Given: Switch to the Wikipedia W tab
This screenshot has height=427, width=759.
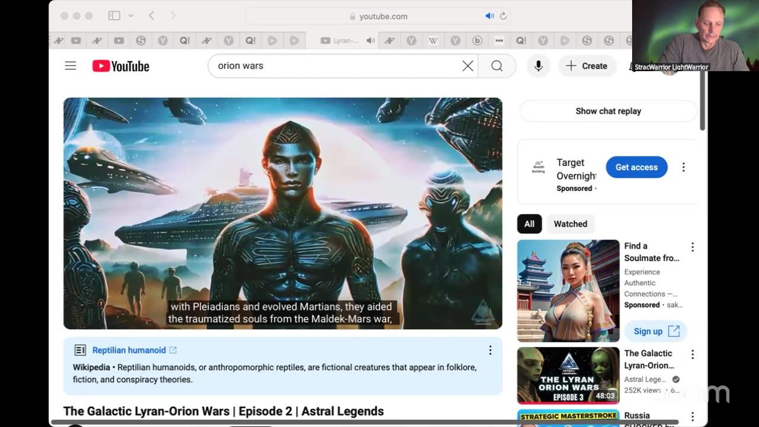Looking at the screenshot, I should tap(433, 40).
